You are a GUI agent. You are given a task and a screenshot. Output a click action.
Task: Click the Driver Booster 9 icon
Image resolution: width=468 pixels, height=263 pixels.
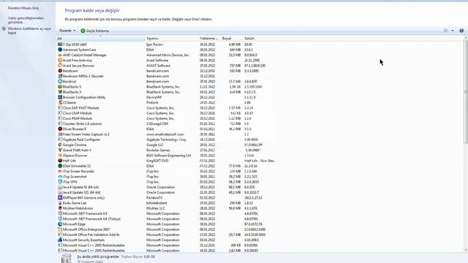[x=60, y=129]
